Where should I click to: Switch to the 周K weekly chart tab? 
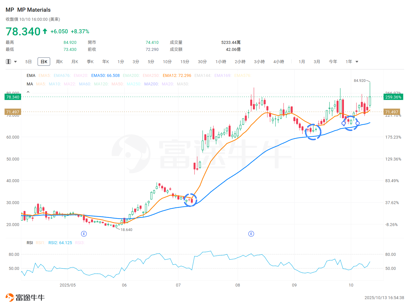tap(59, 62)
